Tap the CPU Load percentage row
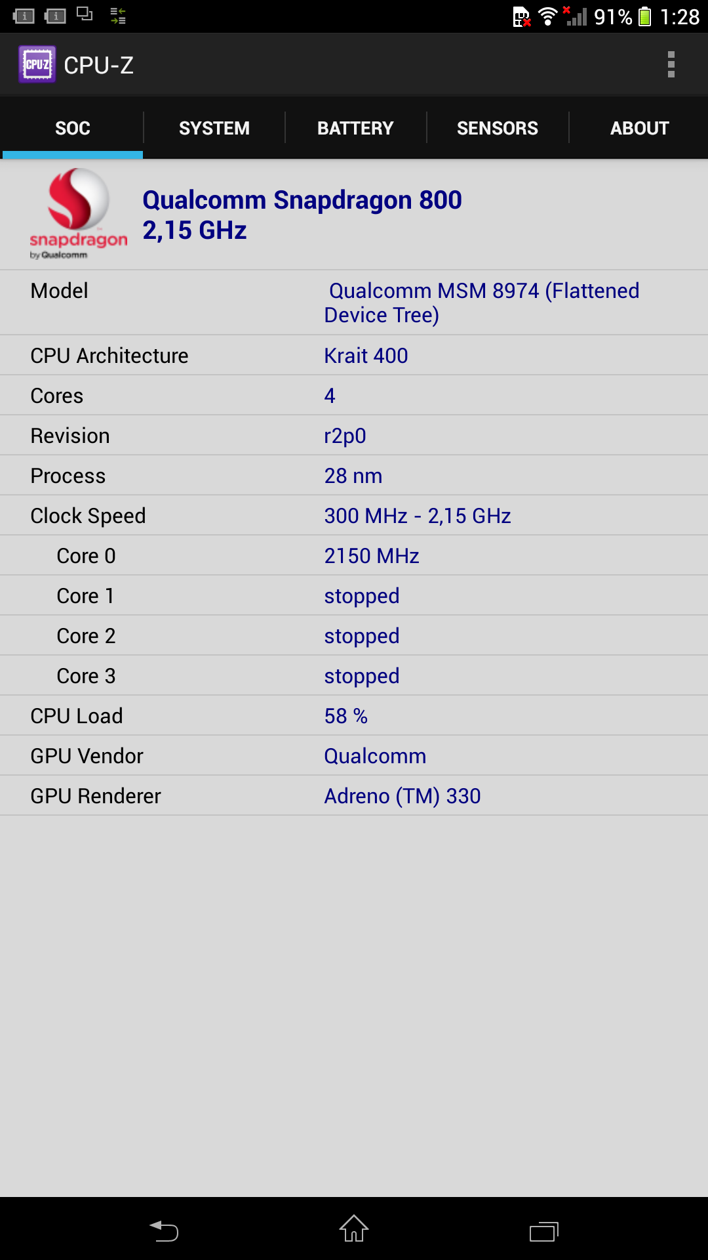The height and width of the screenshot is (1260, 708). 354,715
